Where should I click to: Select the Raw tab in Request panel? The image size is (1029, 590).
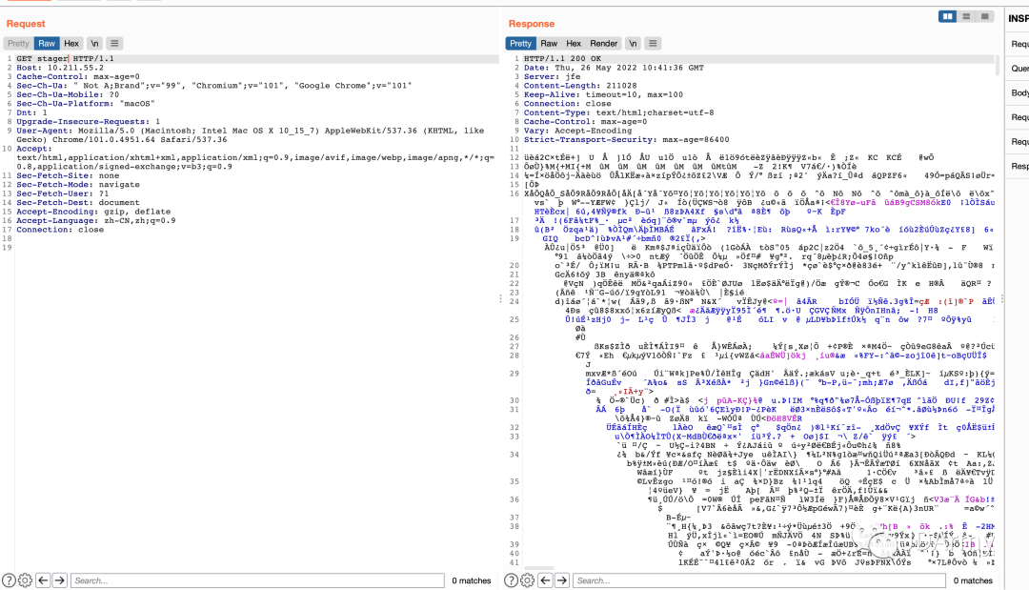47,43
